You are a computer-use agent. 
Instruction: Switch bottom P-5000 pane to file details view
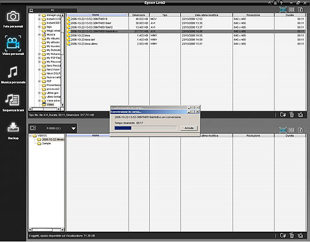point(300,130)
